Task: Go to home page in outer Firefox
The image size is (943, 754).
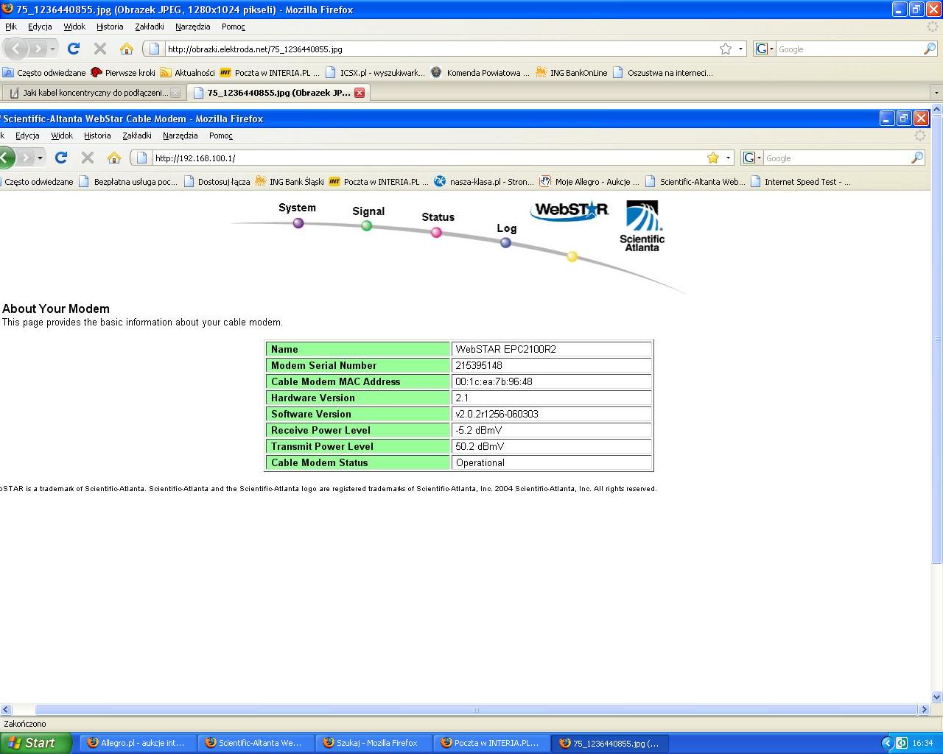Action: [x=127, y=49]
